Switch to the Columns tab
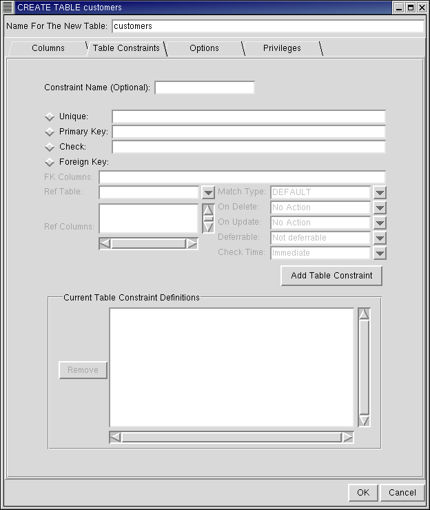 coord(48,48)
